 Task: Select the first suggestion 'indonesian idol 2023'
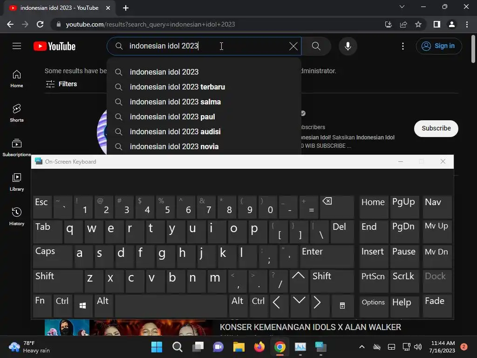click(x=204, y=72)
